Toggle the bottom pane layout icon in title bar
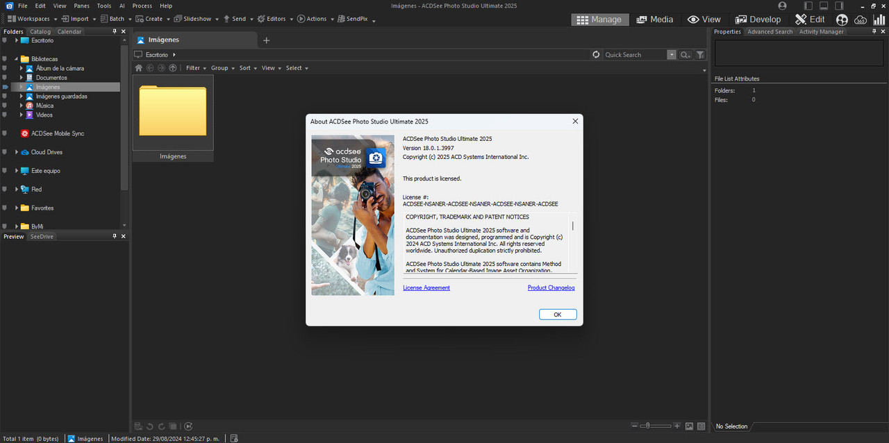Image resolution: width=889 pixels, height=443 pixels. click(823, 6)
